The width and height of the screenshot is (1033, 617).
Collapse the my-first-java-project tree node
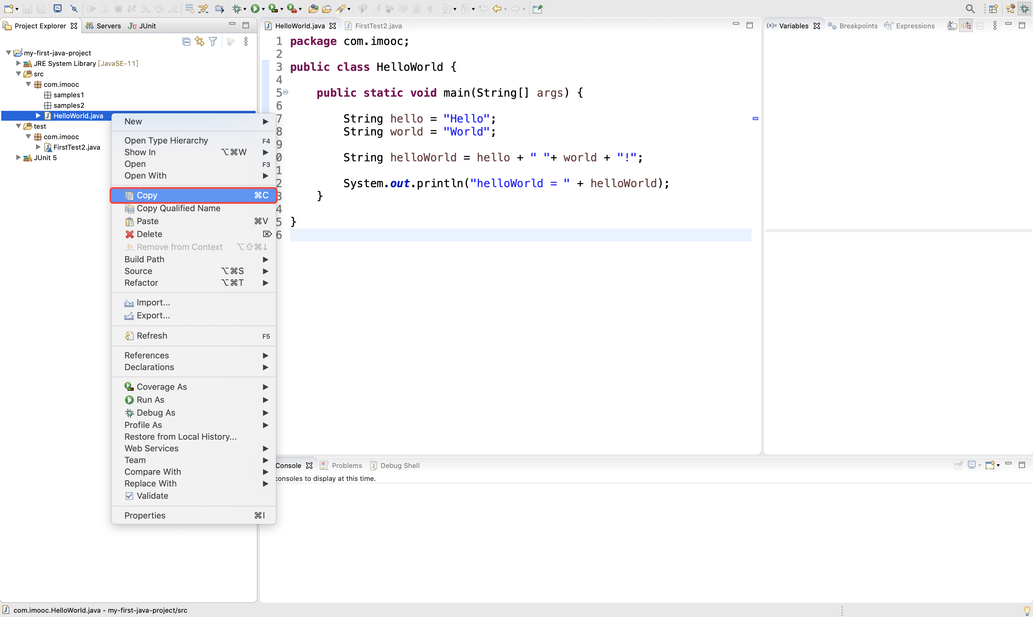tap(8, 53)
